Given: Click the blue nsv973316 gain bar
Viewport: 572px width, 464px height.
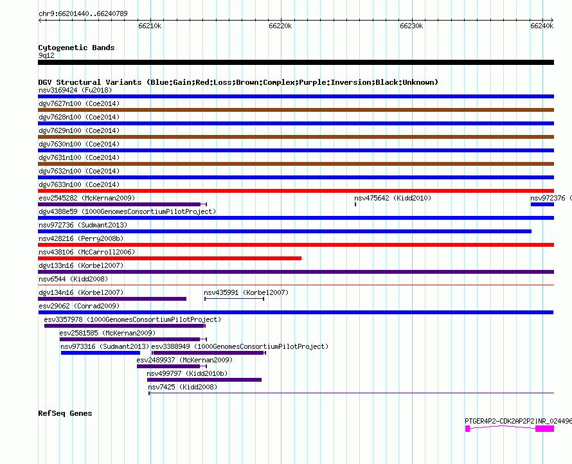Looking at the screenshot, I should pos(100,353).
